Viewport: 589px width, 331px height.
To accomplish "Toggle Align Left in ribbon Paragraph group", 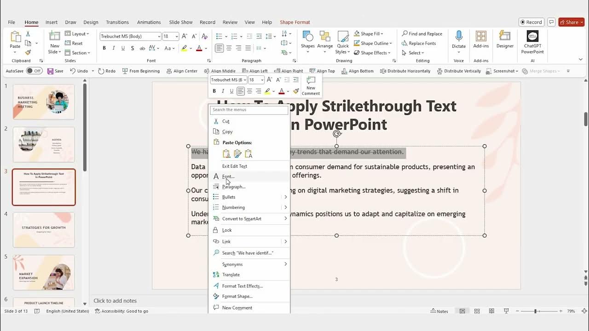I will coord(219,48).
